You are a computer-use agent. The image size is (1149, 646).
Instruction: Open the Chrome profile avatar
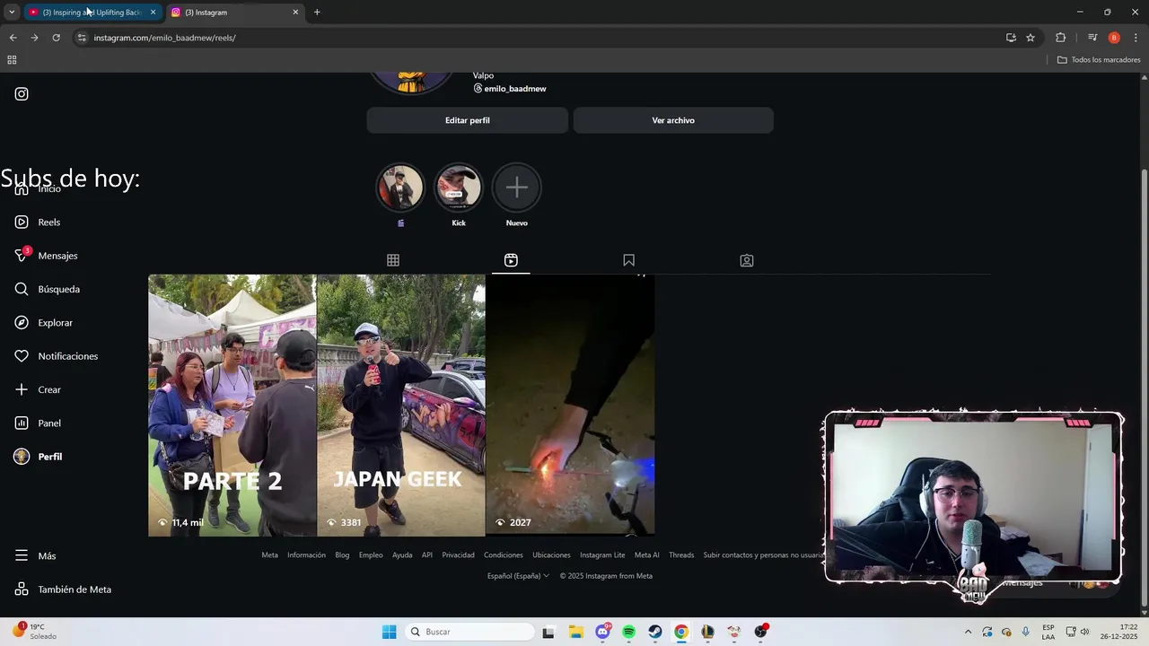[x=1114, y=38]
